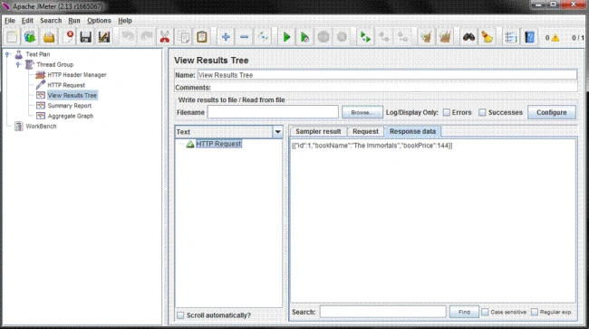
Task: Click the Comments input field
Action: tap(394, 88)
